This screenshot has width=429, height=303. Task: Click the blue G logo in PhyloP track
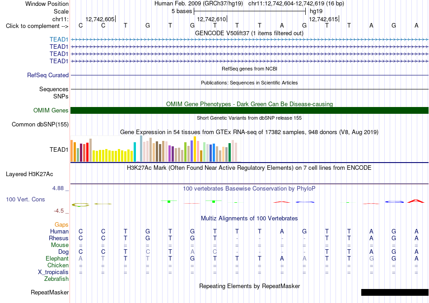pos(394,202)
